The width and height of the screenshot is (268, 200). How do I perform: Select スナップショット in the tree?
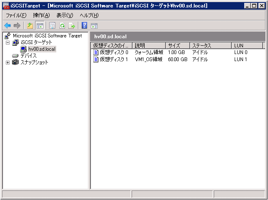tap(34, 62)
